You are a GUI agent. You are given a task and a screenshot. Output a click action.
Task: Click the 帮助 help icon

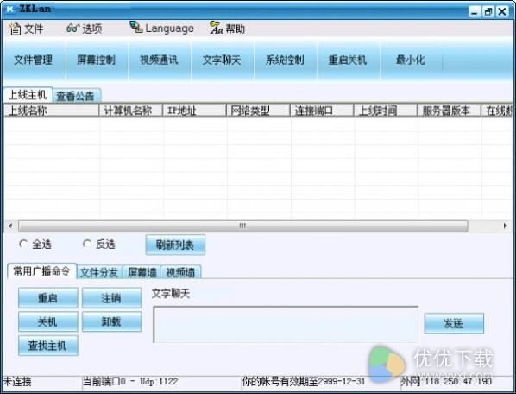click(217, 28)
